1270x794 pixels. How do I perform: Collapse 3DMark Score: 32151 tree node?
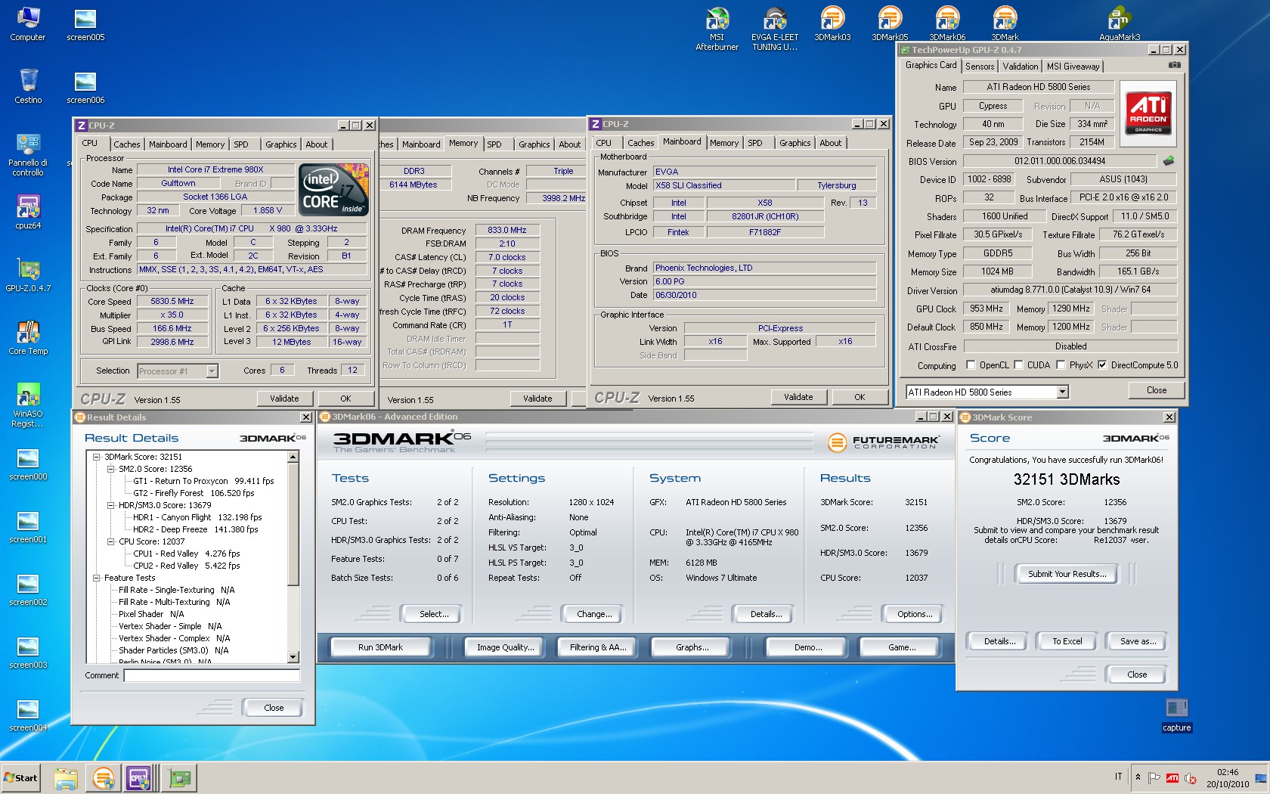tap(97, 457)
